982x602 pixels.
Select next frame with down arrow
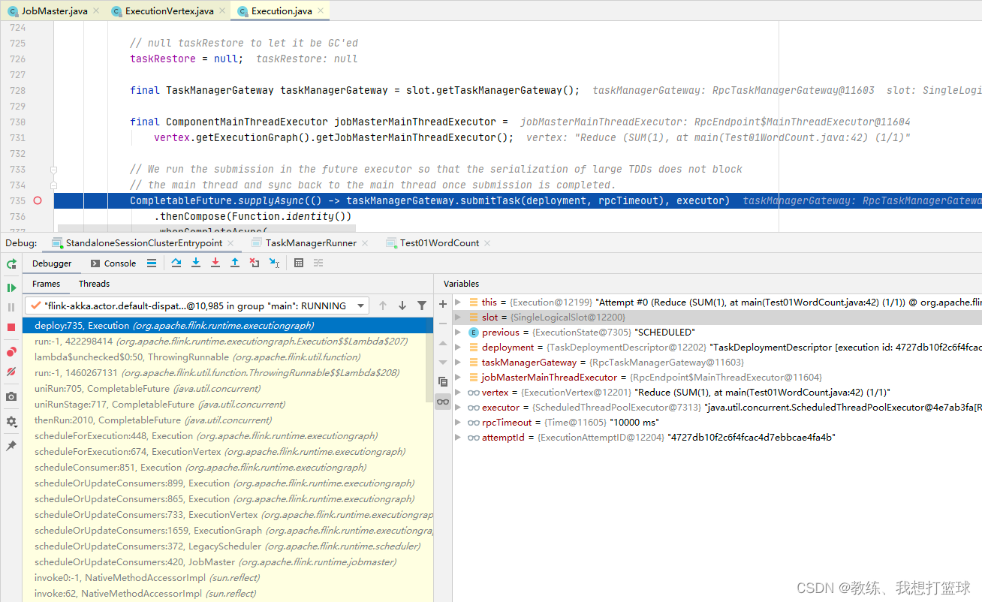click(x=402, y=306)
